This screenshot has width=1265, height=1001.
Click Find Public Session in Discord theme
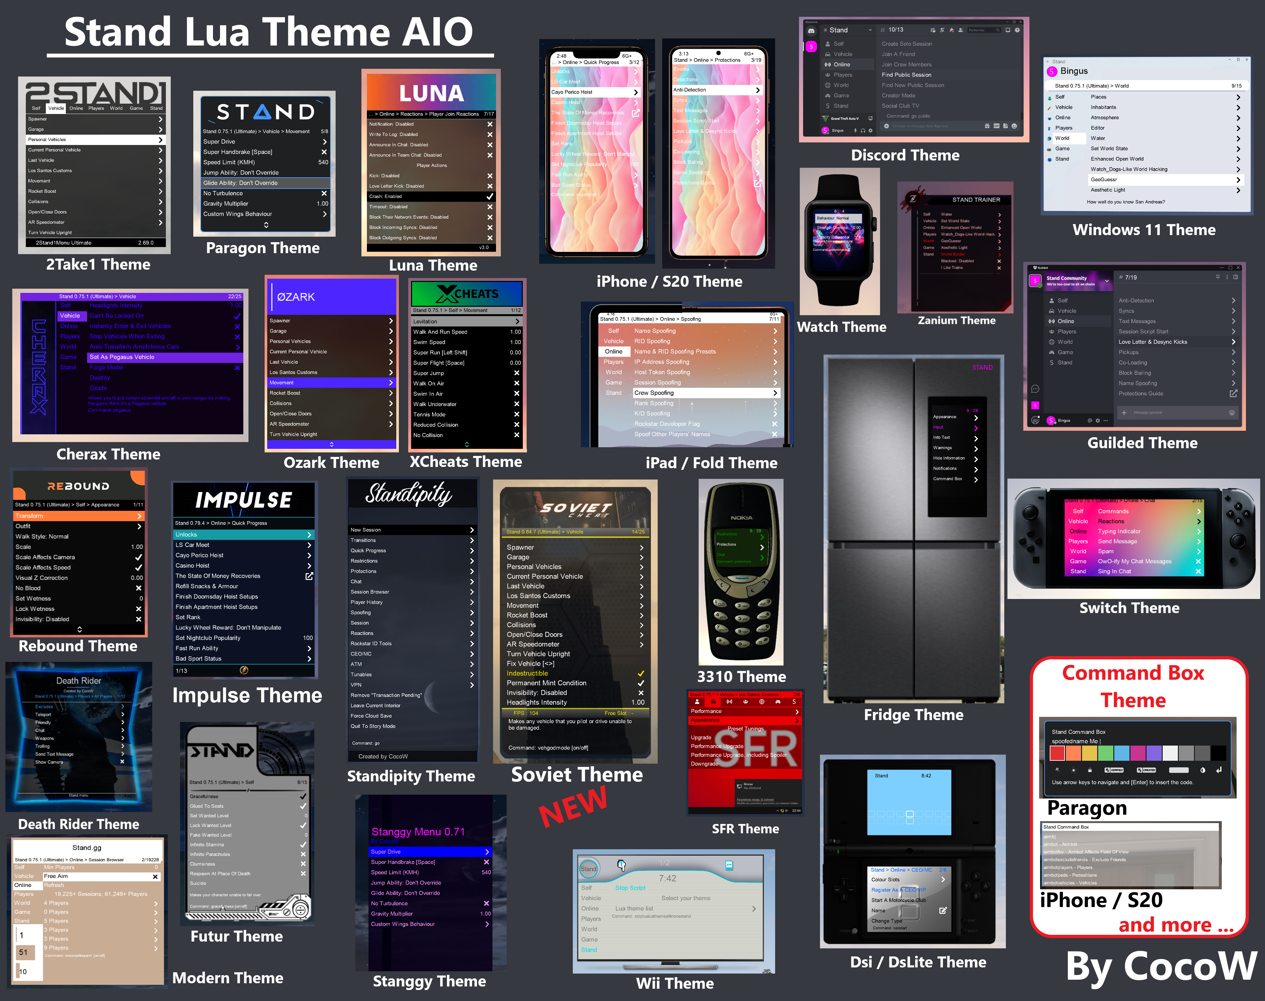click(906, 75)
